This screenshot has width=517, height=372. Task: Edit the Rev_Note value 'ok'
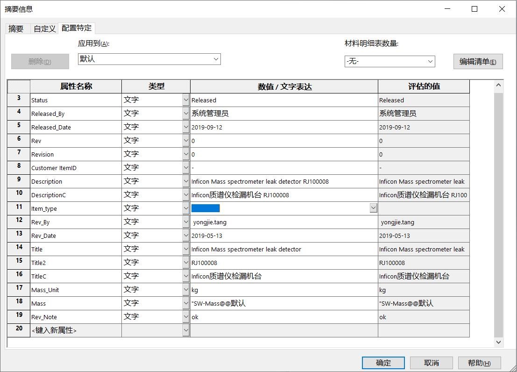284,316
